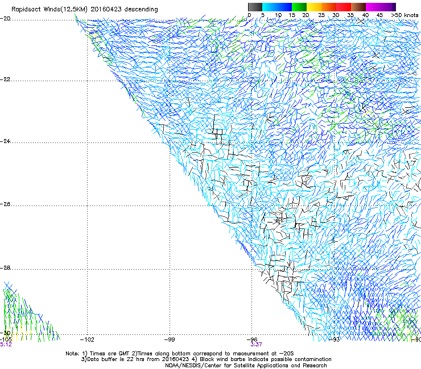
Task: Click the gray 0-5 knots legend color
Action: click(x=255, y=7)
